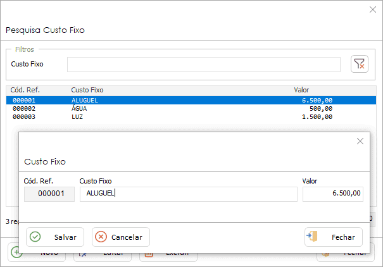383x267 pixels.
Task: Click the Fechar button in dialog
Action: pyautogui.click(x=334, y=237)
